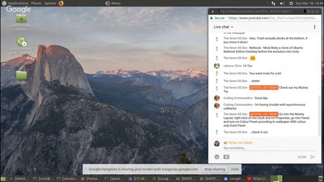Click the live chat vertical scrollbar

point(319,116)
